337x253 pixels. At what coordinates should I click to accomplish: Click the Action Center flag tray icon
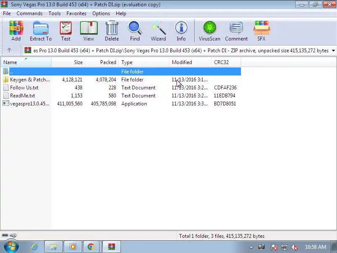click(x=274, y=247)
